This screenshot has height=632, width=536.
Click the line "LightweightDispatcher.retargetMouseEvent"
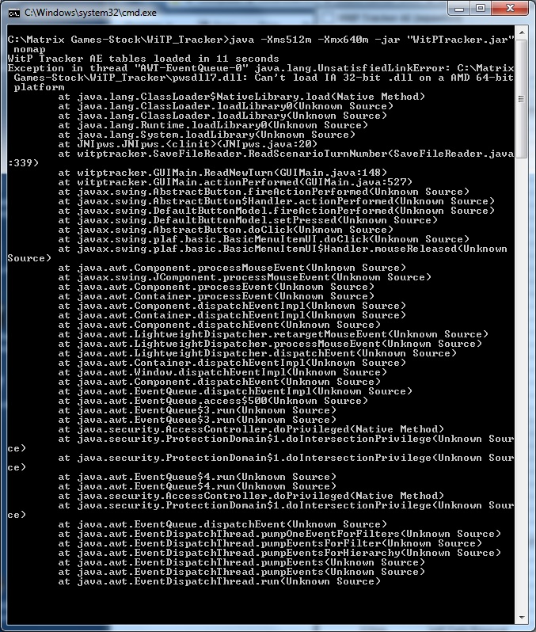click(x=273, y=334)
